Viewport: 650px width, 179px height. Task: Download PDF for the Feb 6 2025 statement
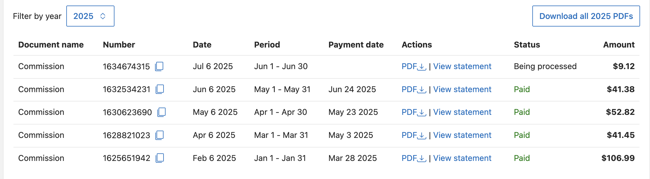[413, 158]
